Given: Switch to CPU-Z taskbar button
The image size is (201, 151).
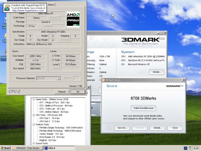Looking at the screenshot, I should pos(59,148).
